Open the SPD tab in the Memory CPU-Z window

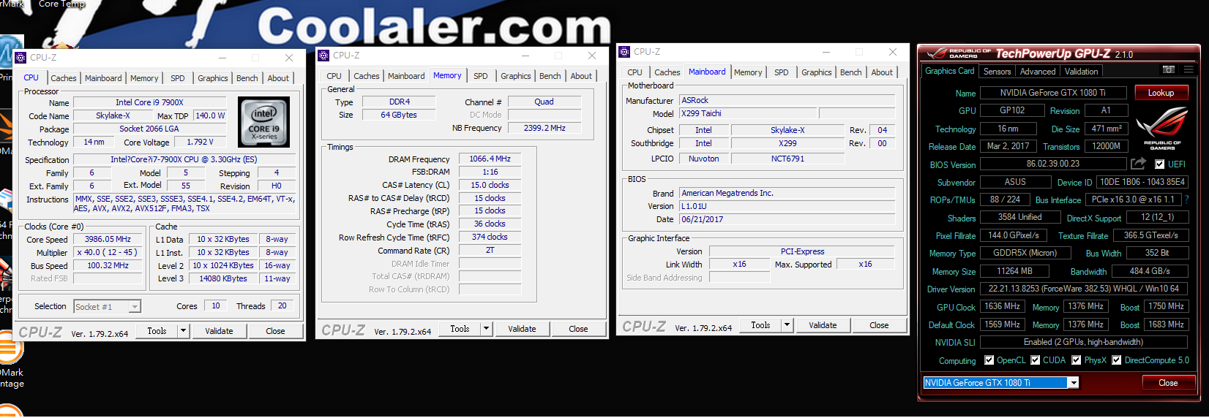[481, 76]
